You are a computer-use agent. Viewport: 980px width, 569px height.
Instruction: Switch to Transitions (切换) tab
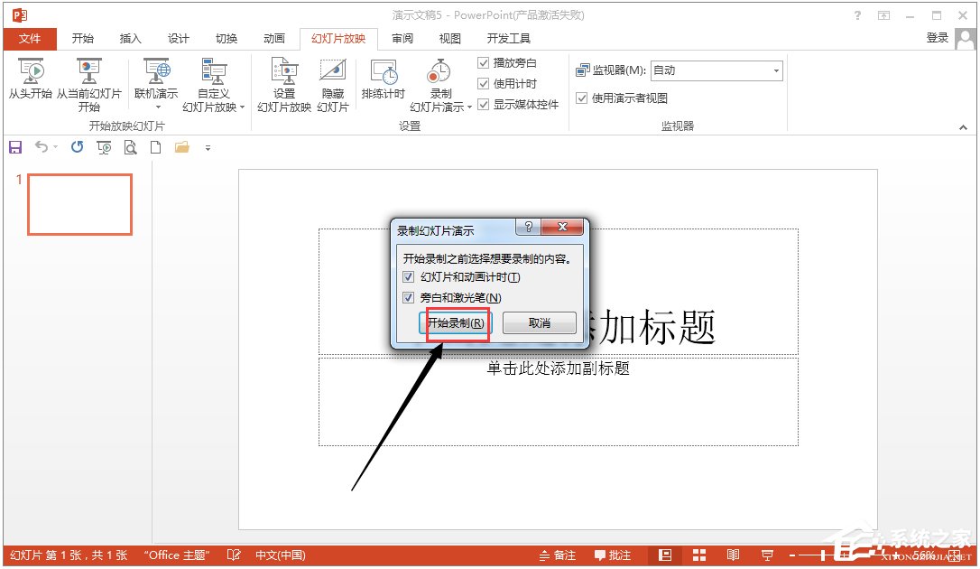pos(227,39)
